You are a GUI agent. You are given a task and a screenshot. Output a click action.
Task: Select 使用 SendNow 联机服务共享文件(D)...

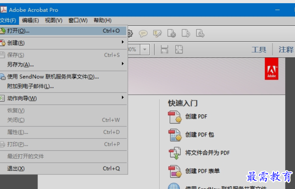pos(63,77)
